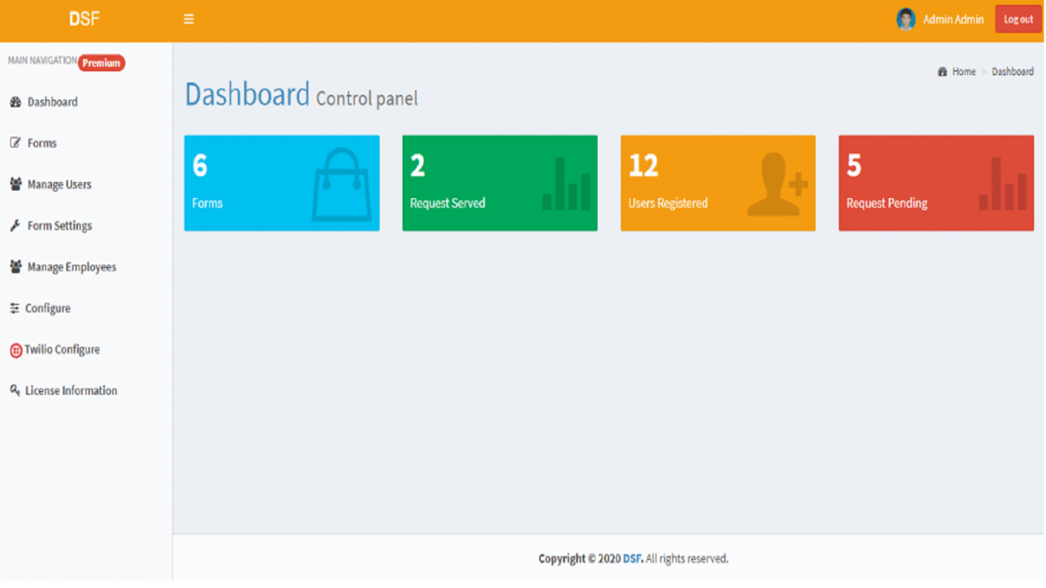
Task: Click the Dashboard breadcrumb text
Action: coord(1012,72)
